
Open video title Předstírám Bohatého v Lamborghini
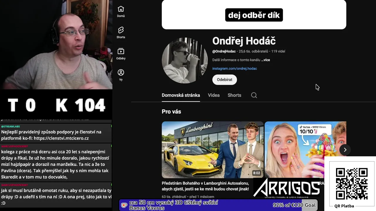pyautogui.click(x=205, y=186)
